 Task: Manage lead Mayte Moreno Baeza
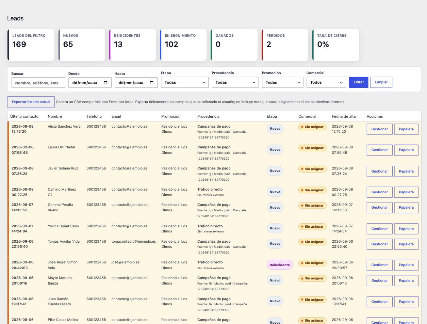pyautogui.click(x=379, y=280)
